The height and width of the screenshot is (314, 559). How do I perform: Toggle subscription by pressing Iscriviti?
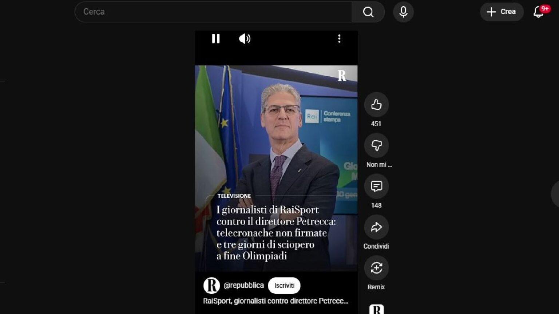pyautogui.click(x=284, y=285)
